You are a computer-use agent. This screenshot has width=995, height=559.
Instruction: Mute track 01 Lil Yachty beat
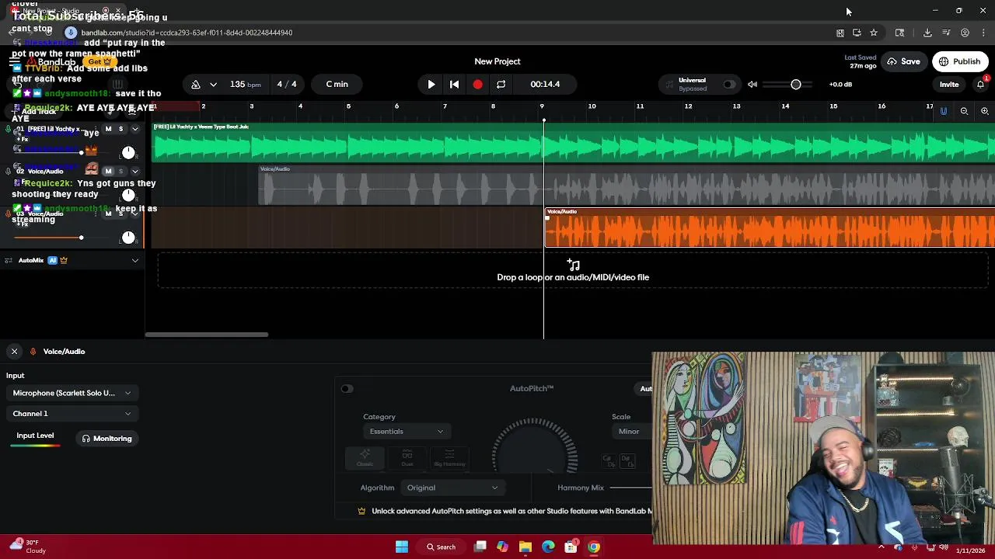tap(108, 129)
